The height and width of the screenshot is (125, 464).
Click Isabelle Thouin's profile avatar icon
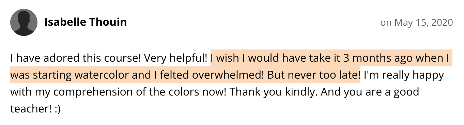tap(24, 23)
